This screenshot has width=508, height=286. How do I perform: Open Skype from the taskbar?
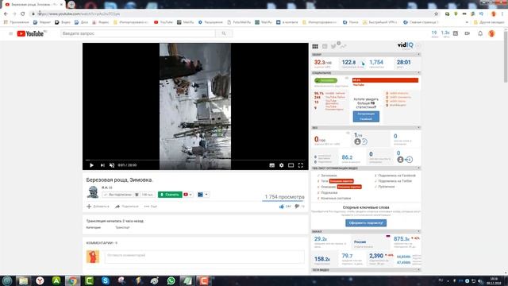106,280
